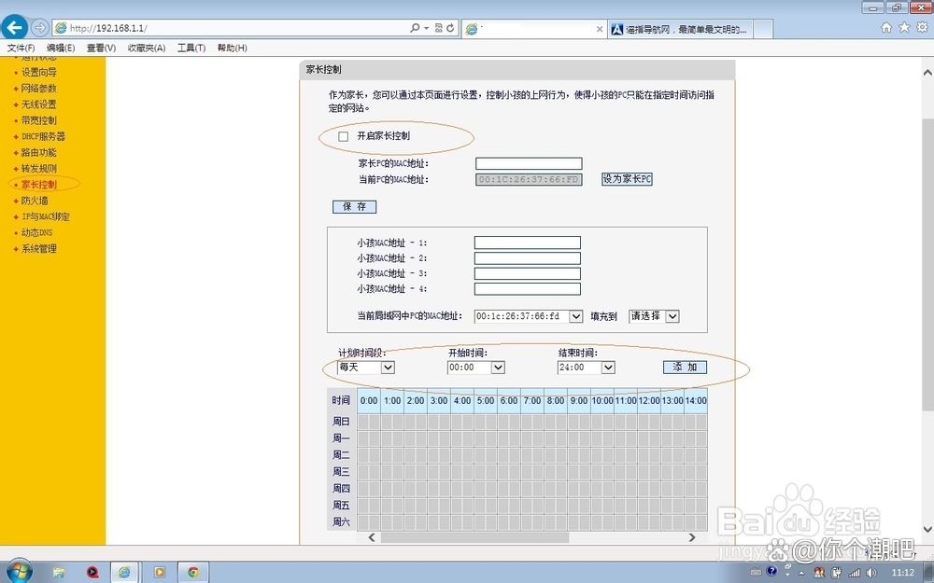This screenshot has width=934, height=583.
Task: Open DHCP服务器 in the sidebar
Action: click(43, 136)
